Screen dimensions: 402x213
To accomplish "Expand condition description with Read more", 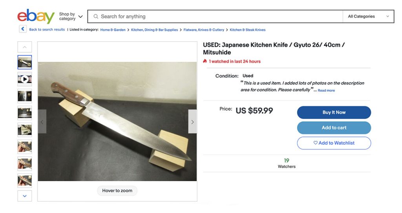I will (326, 90).
